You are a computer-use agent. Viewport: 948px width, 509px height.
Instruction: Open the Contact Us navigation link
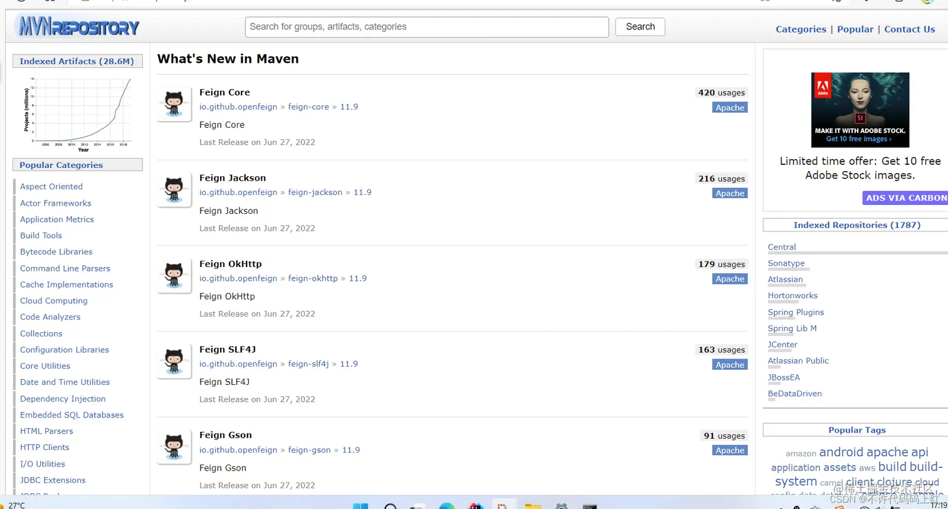pos(909,29)
